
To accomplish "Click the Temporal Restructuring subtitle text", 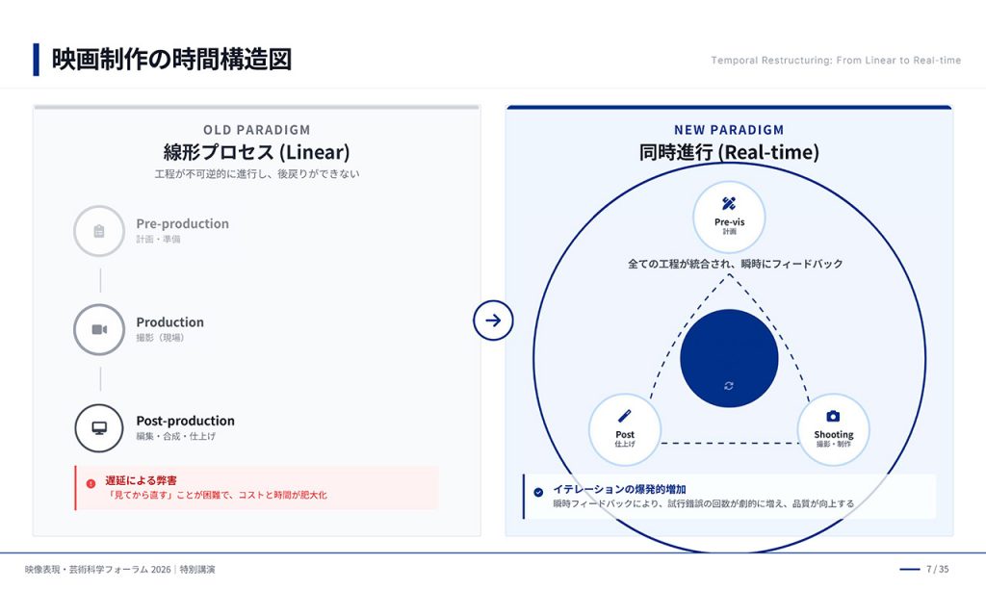I will [836, 61].
